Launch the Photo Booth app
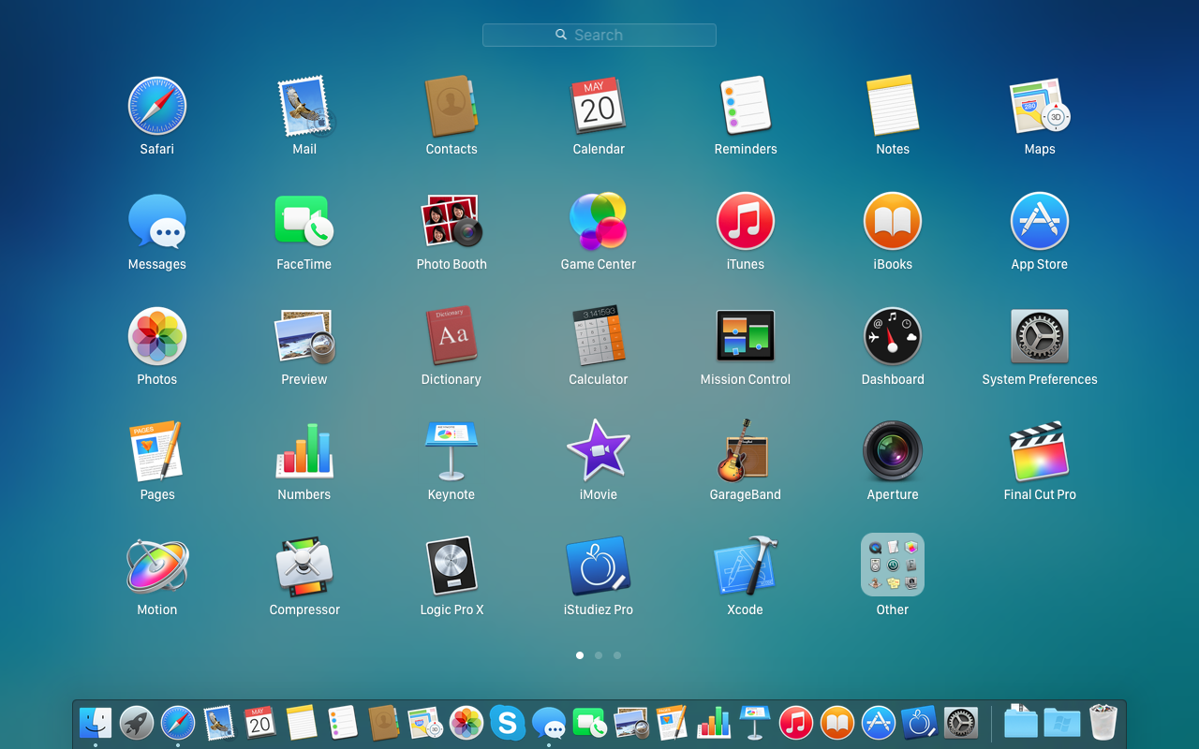This screenshot has width=1199, height=749. tap(451, 221)
